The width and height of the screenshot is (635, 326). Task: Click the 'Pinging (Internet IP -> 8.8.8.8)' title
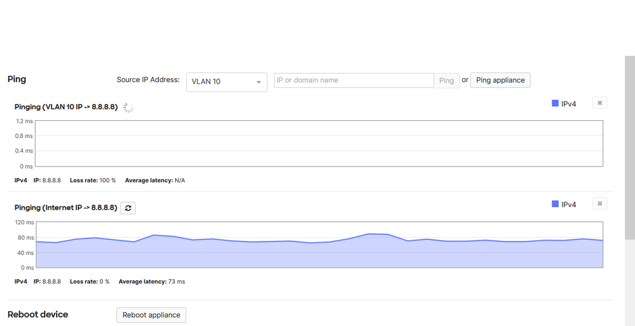point(65,208)
